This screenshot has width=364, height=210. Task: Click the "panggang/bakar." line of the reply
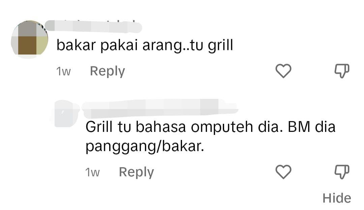(x=145, y=147)
